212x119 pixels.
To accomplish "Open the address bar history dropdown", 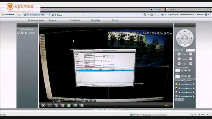I will (x=151, y=10).
